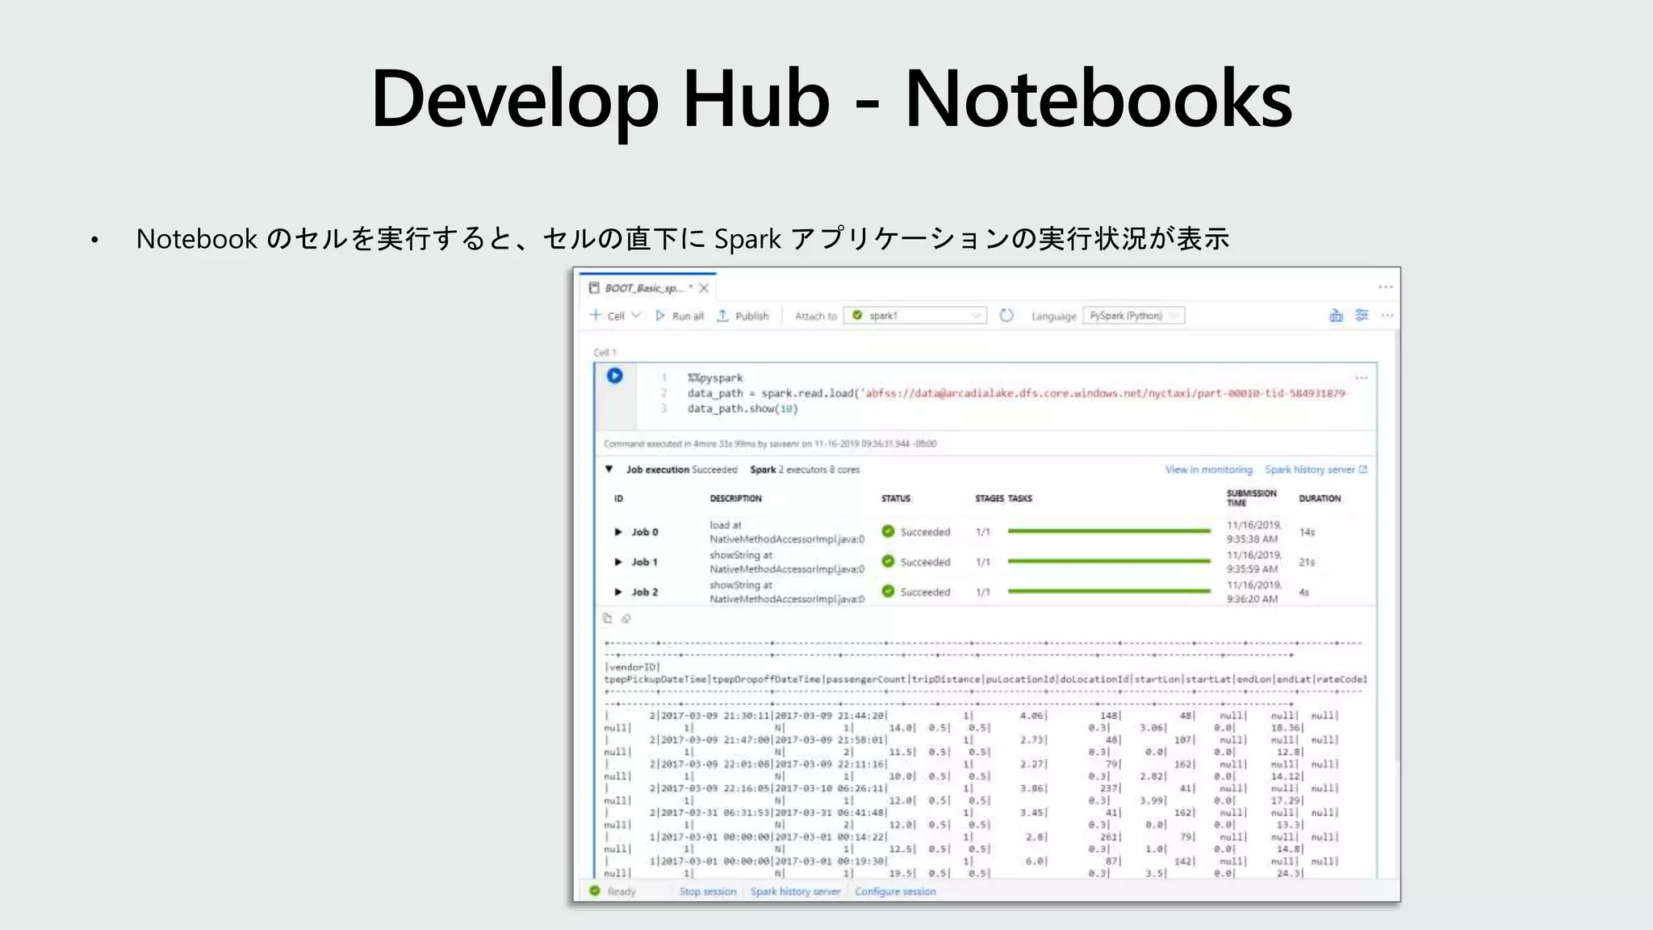Viewport: 1653px width, 930px height.
Task: Open View in monitoring link
Action: [x=1208, y=469]
